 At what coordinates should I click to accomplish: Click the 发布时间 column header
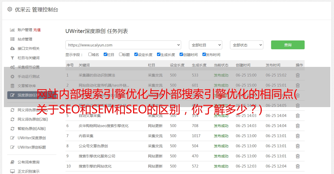tap(273, 65)
